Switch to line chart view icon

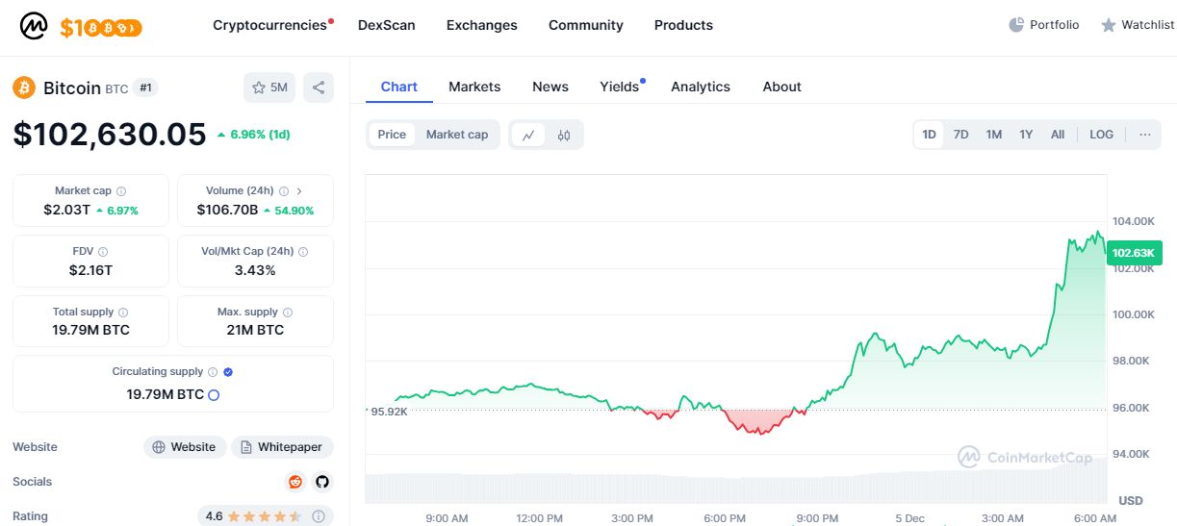tap(528, 135)
